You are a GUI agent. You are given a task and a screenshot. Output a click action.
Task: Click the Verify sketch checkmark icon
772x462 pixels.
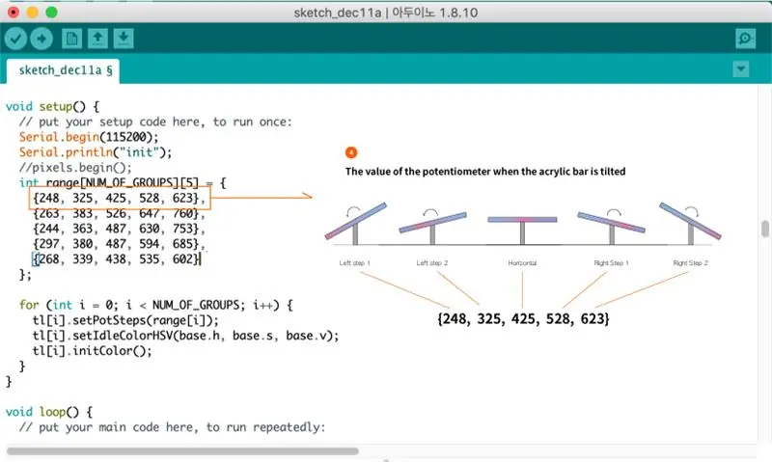(x=15, y=39)
